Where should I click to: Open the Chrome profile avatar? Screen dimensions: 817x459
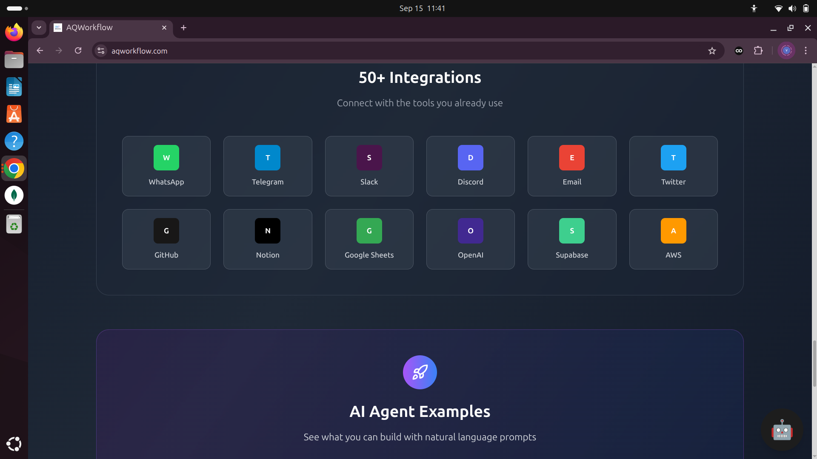[x=786, y=51]
